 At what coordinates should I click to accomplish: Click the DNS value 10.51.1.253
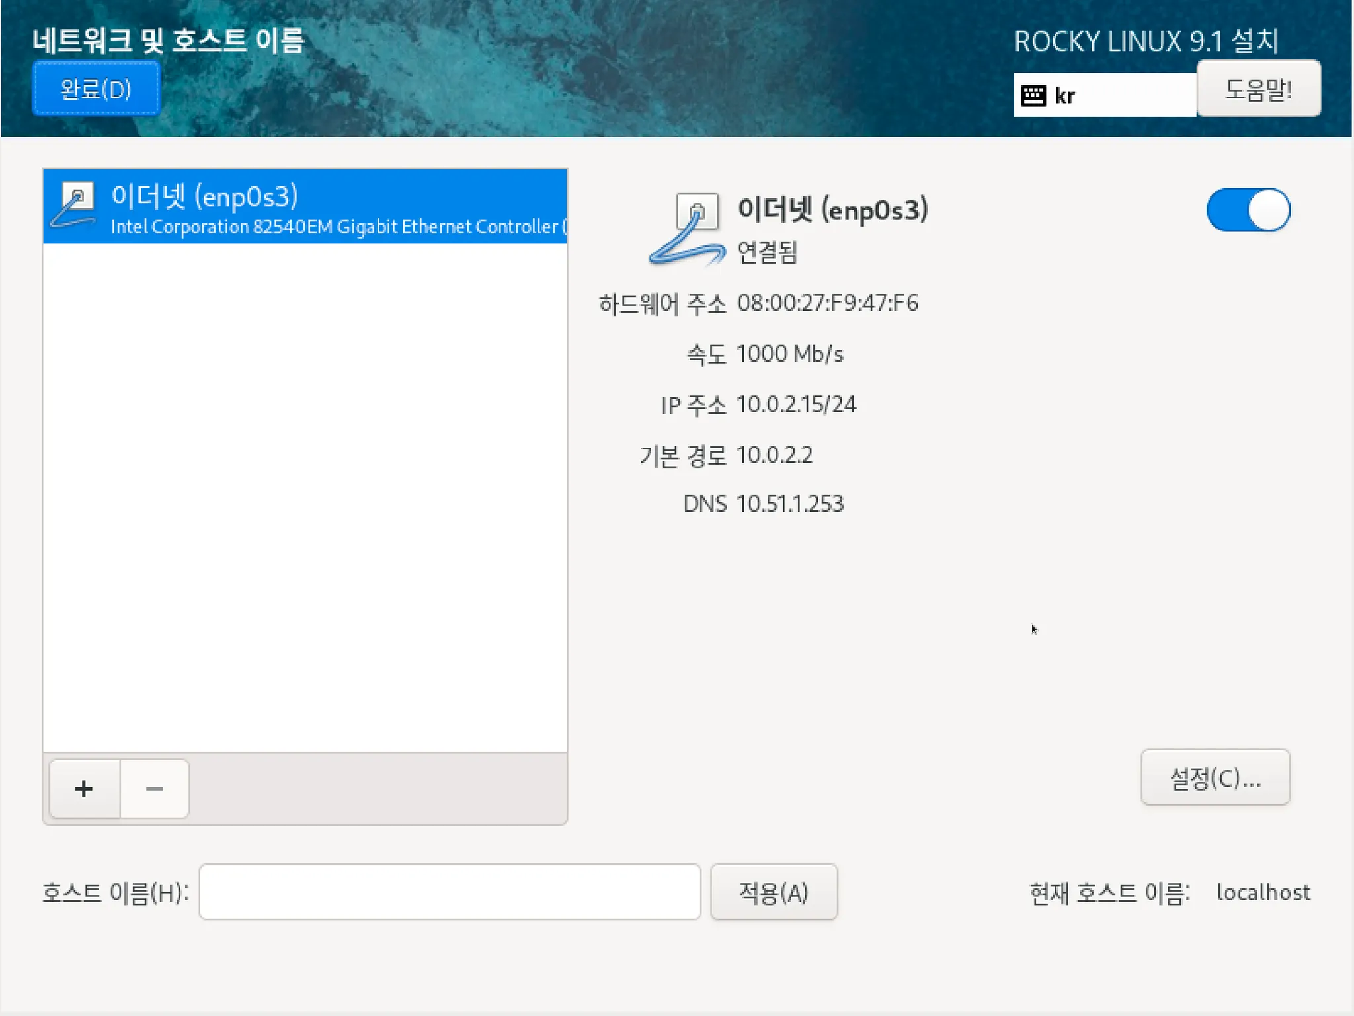pos(790,504)
